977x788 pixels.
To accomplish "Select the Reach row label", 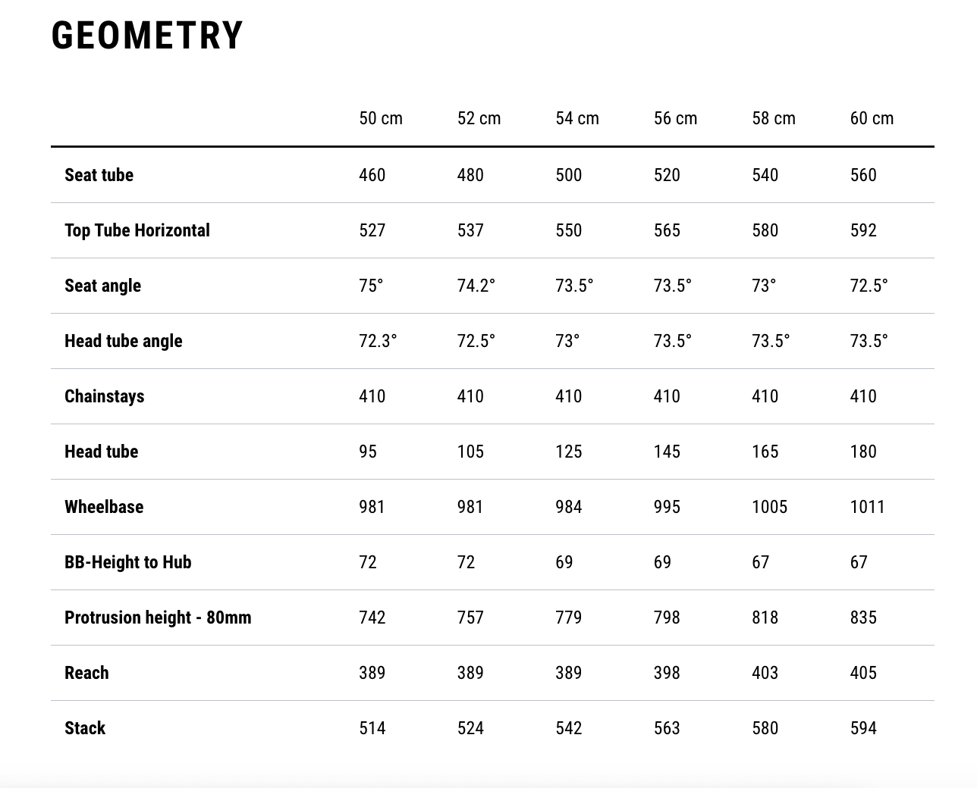I will click(86, 673).
